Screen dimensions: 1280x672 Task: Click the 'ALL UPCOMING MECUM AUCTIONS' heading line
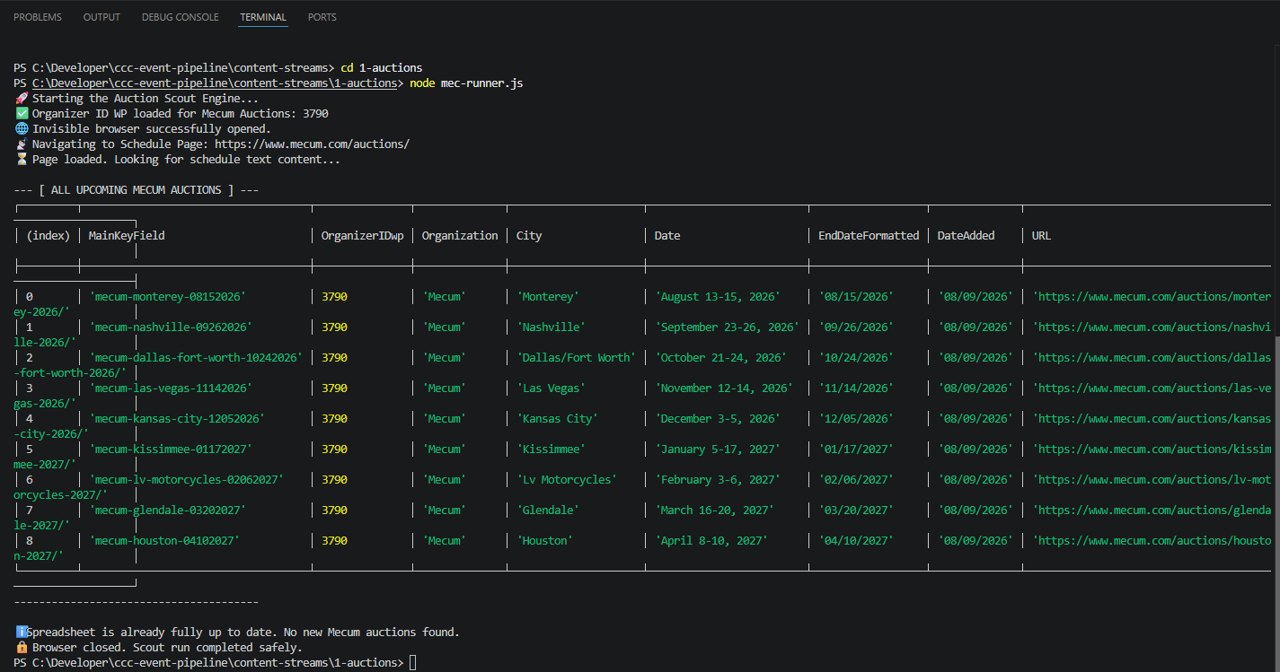click(137, 190)
